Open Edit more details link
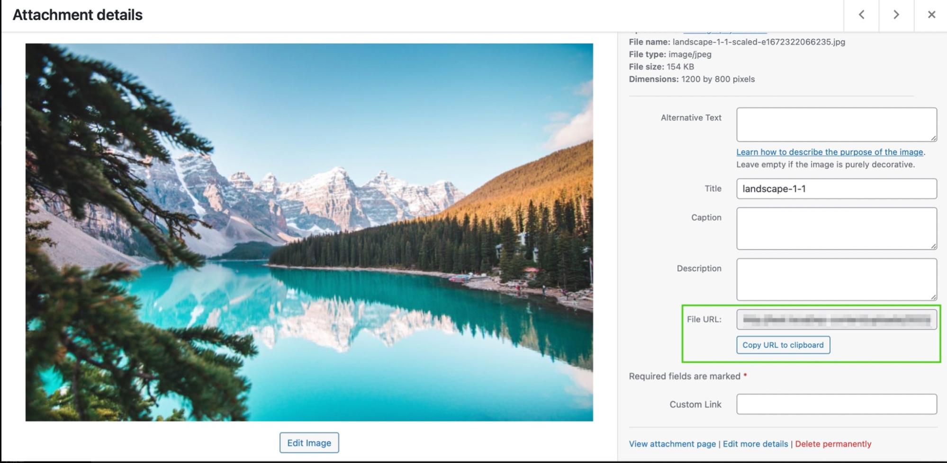This screenshot has width=947, height=463. coord(755,444)
